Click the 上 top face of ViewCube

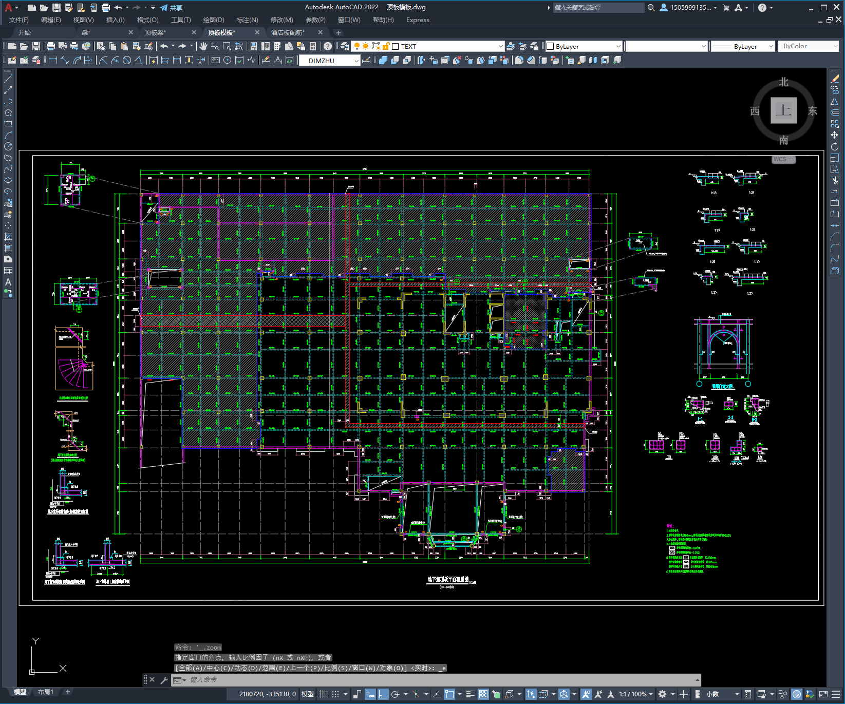tap(783, 110)
